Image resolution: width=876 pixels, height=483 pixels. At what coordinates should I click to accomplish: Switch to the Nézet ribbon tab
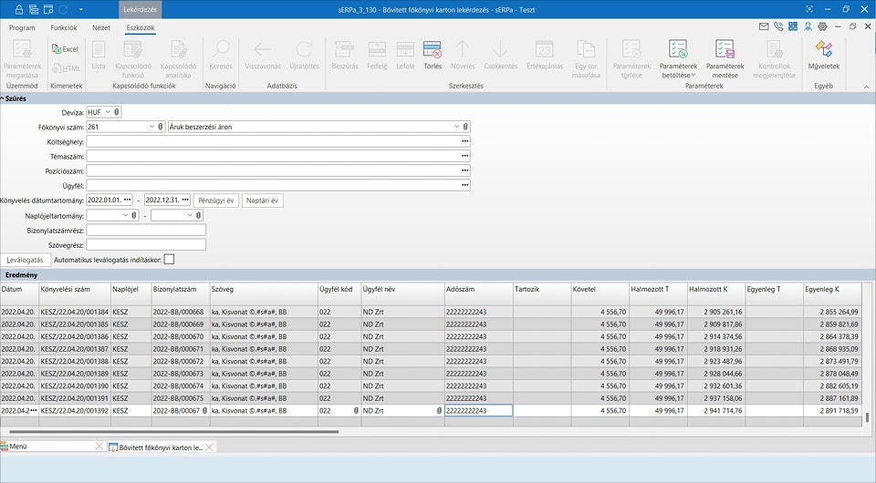coord(100,28)
